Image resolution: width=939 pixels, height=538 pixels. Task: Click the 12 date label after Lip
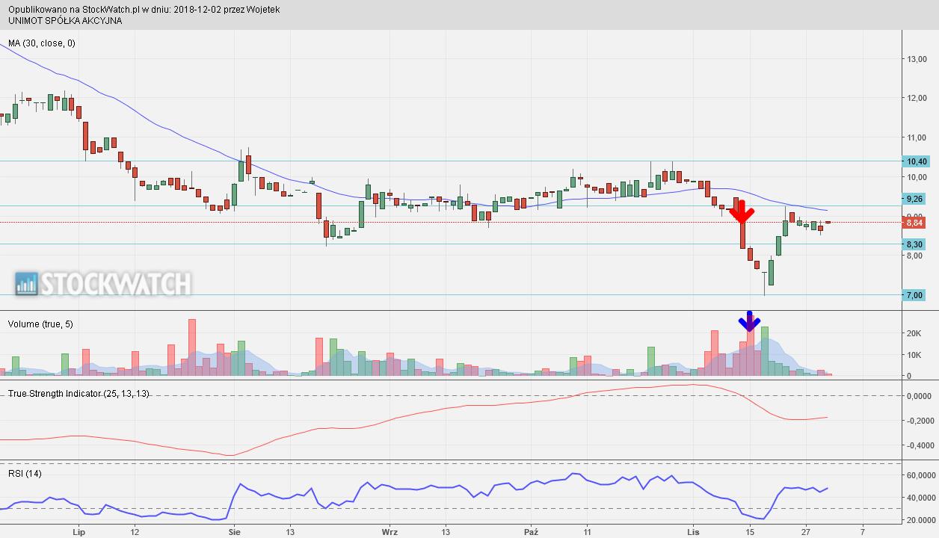pyautogui.click(x=135, y=533)
